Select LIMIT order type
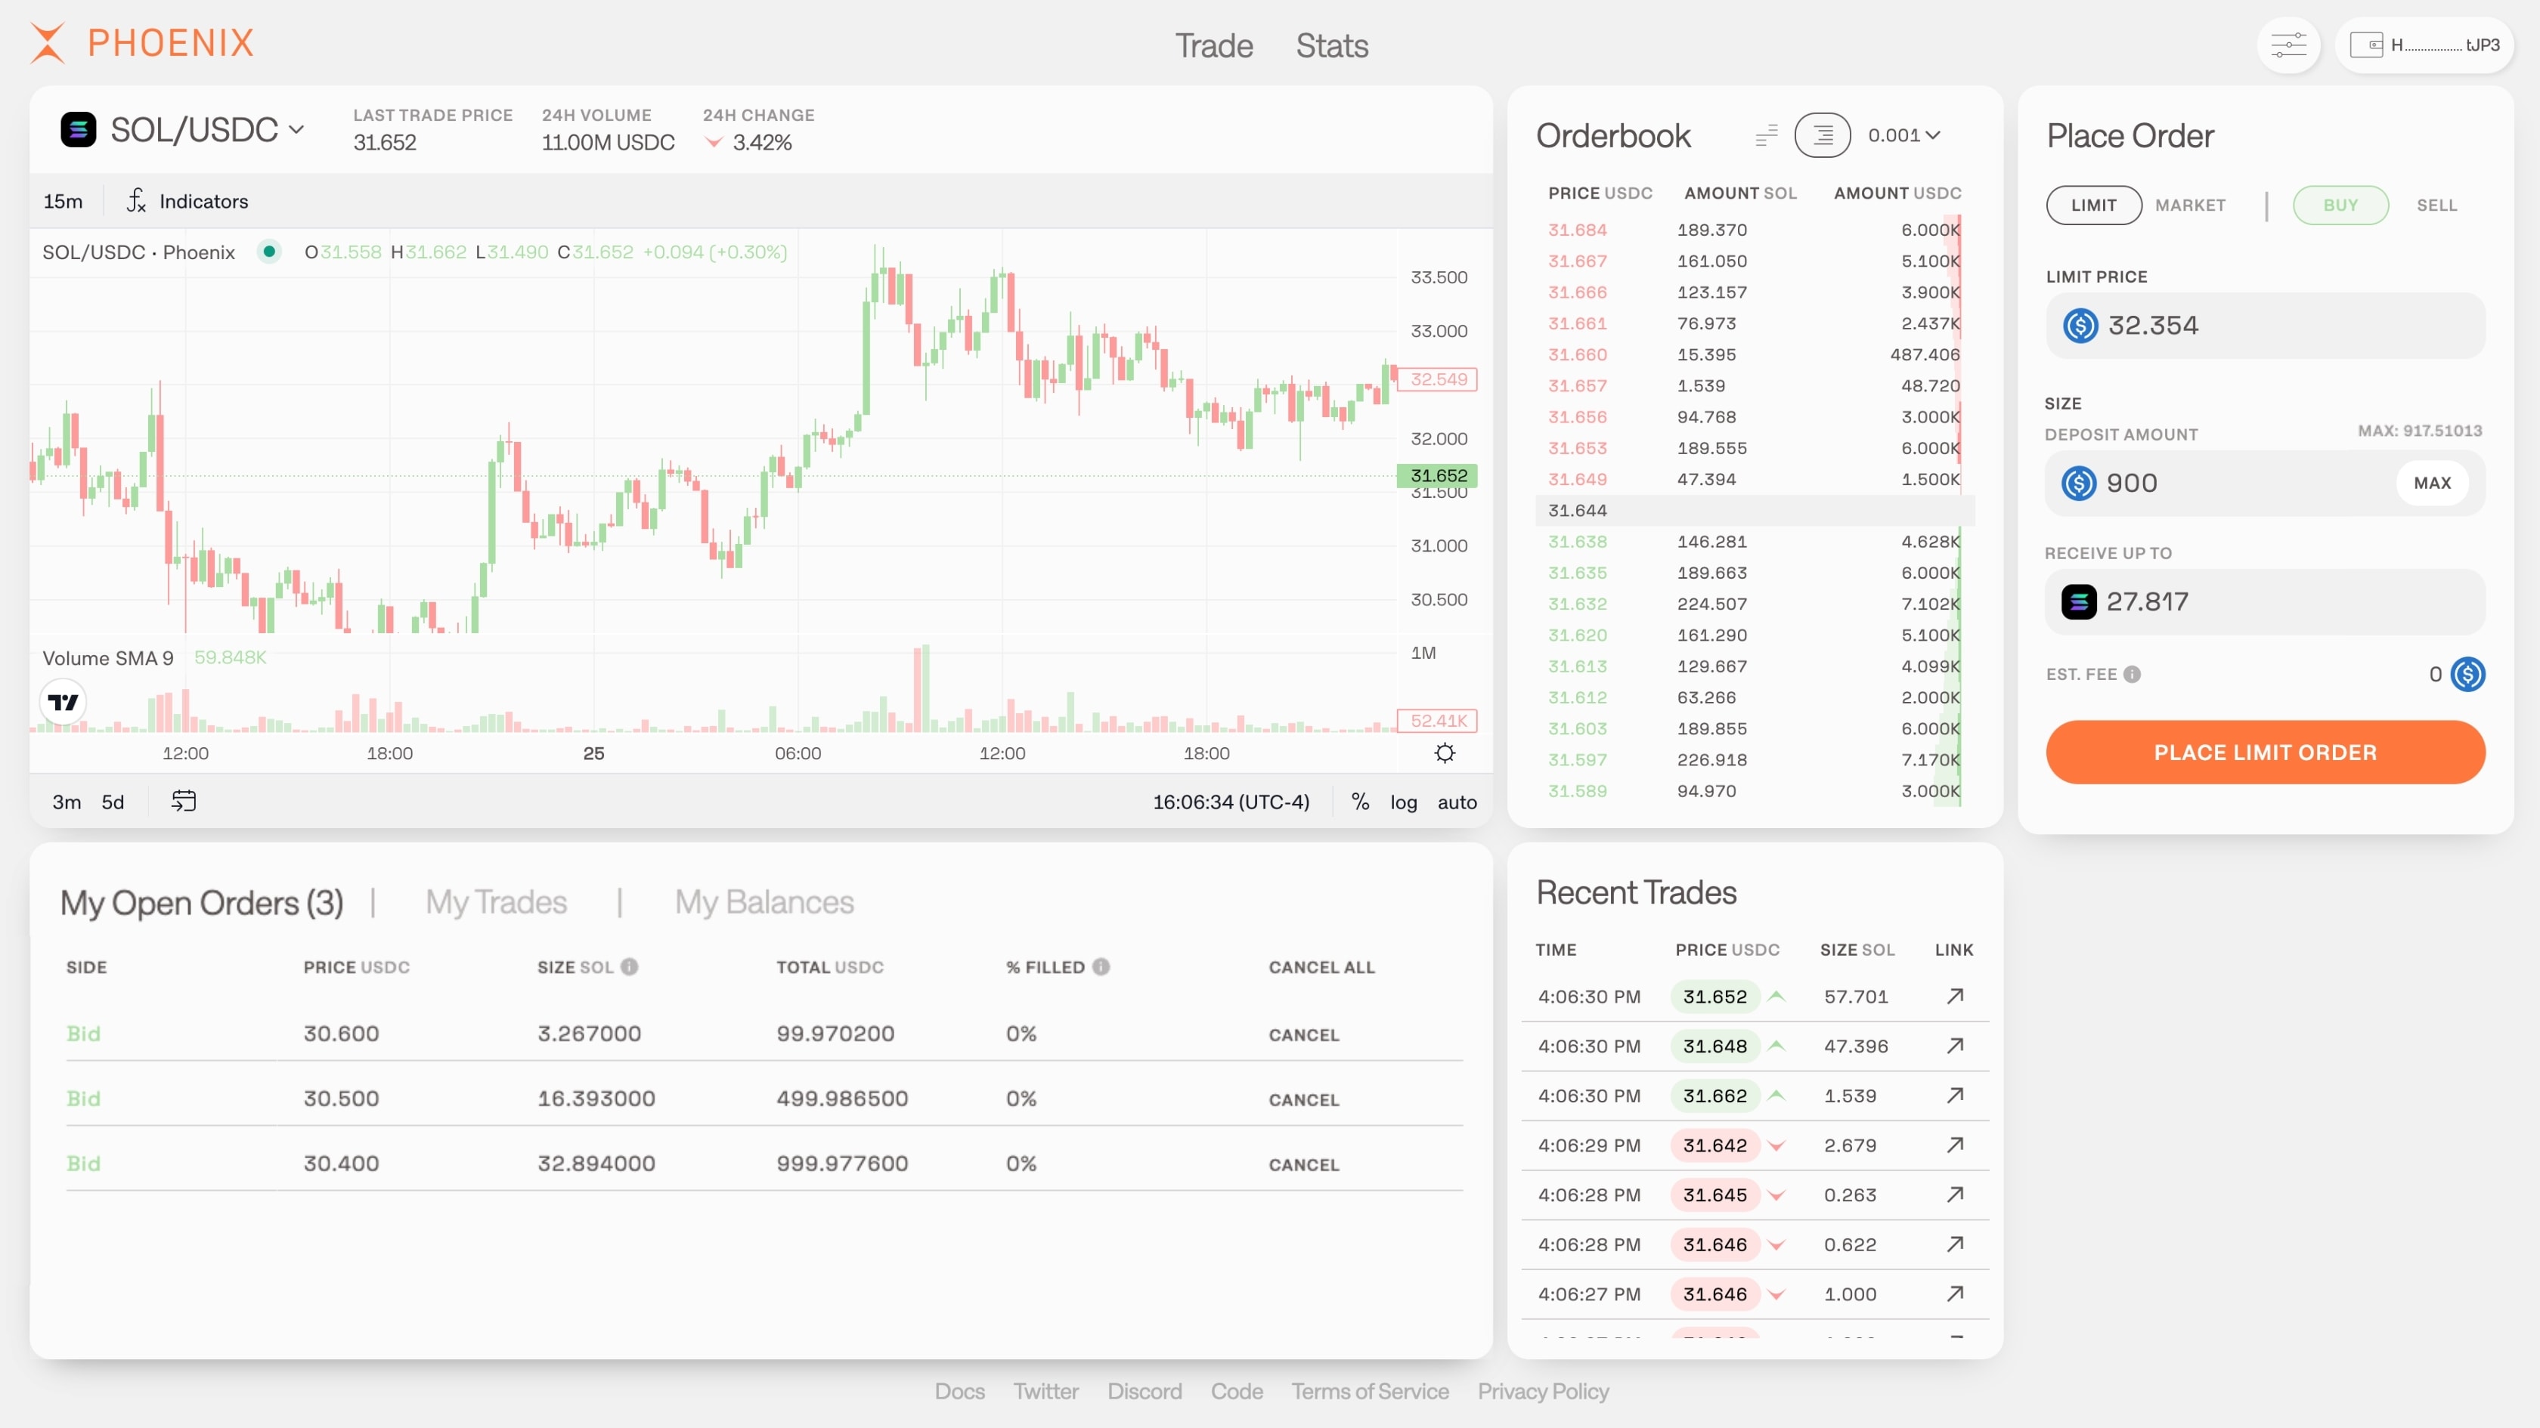 point(2093,205)
